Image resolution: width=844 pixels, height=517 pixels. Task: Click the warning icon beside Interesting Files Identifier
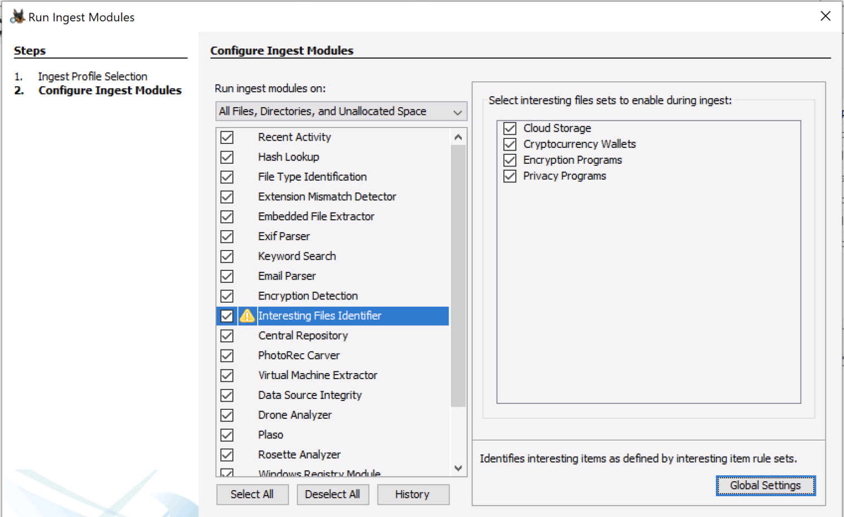[x=247, y=316]
